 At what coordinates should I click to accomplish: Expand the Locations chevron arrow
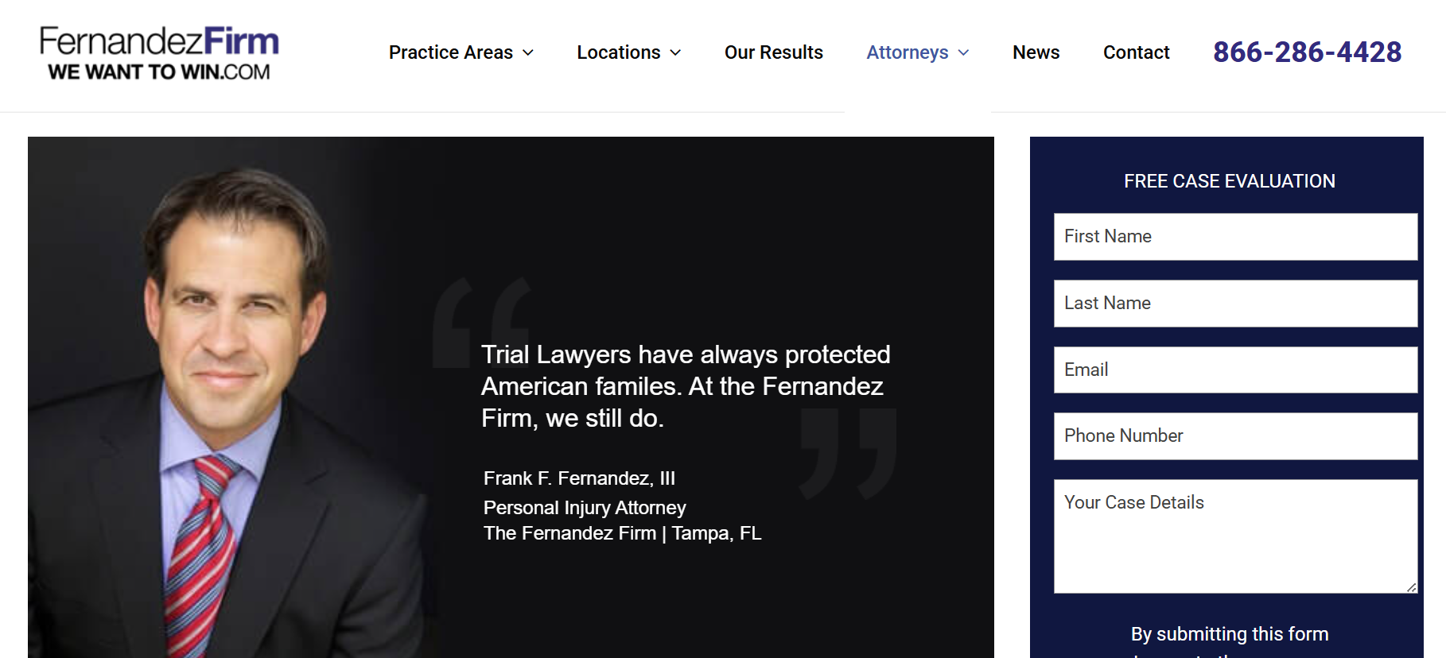(x=676, y=52)
